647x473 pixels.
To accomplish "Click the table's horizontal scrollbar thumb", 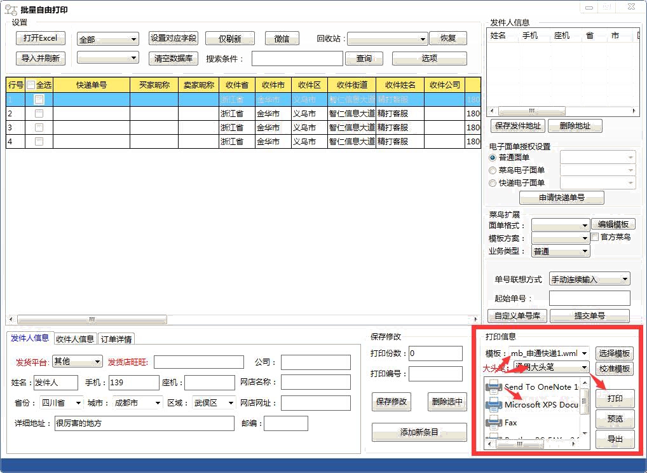I will point(92,319).
